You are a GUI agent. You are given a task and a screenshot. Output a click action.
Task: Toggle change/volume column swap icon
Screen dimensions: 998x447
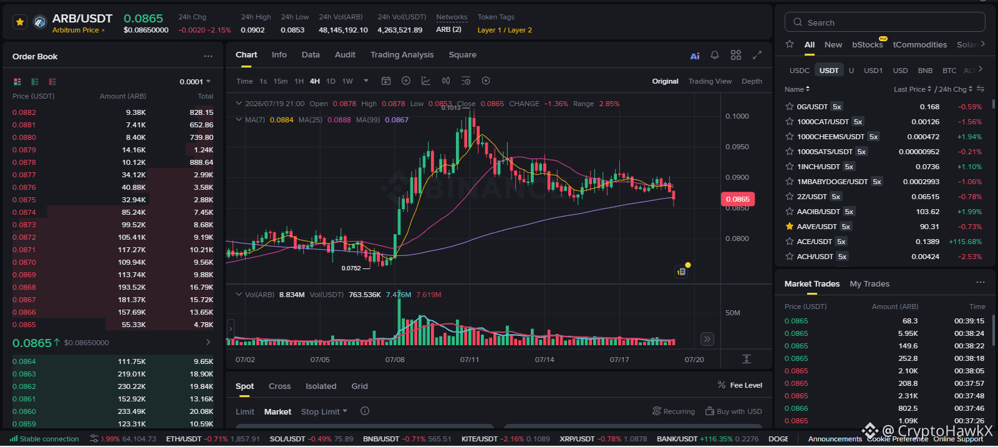(x=981, y=89)
